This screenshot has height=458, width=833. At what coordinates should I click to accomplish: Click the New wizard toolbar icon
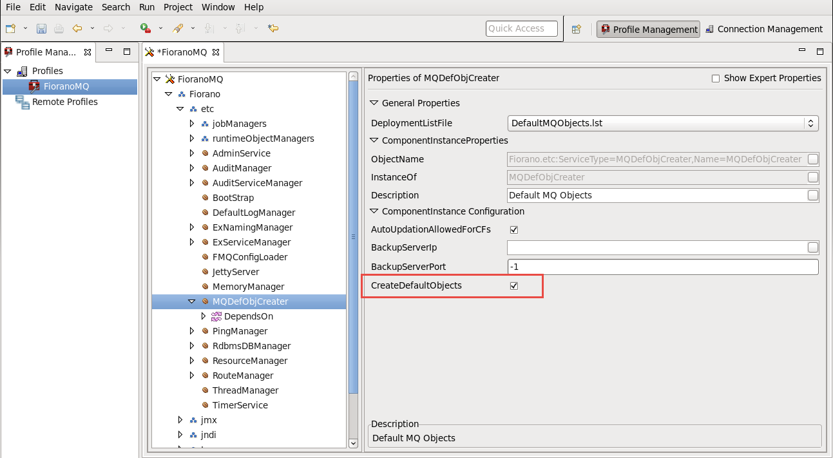coord(10,28)
